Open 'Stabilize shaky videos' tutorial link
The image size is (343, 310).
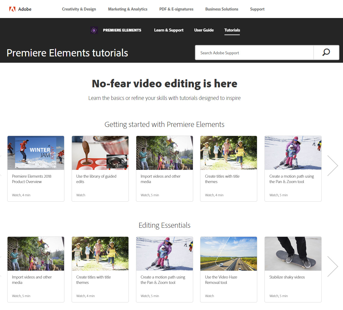tap(287, 277)
